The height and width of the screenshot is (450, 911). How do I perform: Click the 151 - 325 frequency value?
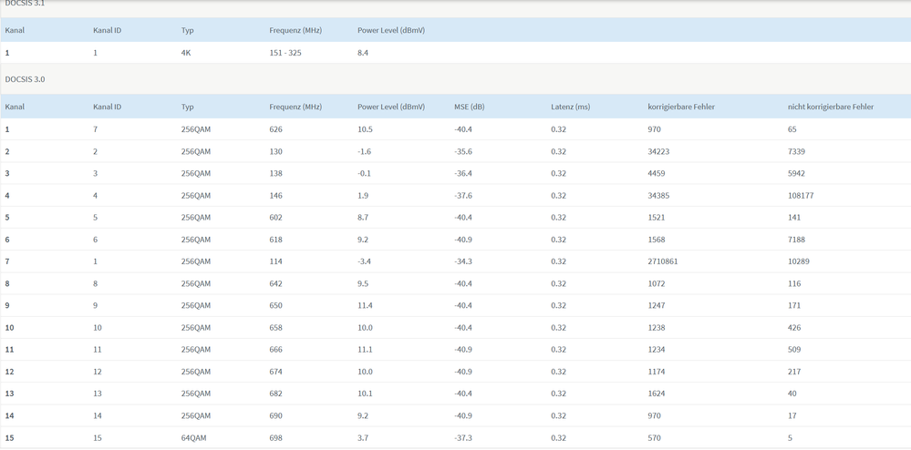285,53
